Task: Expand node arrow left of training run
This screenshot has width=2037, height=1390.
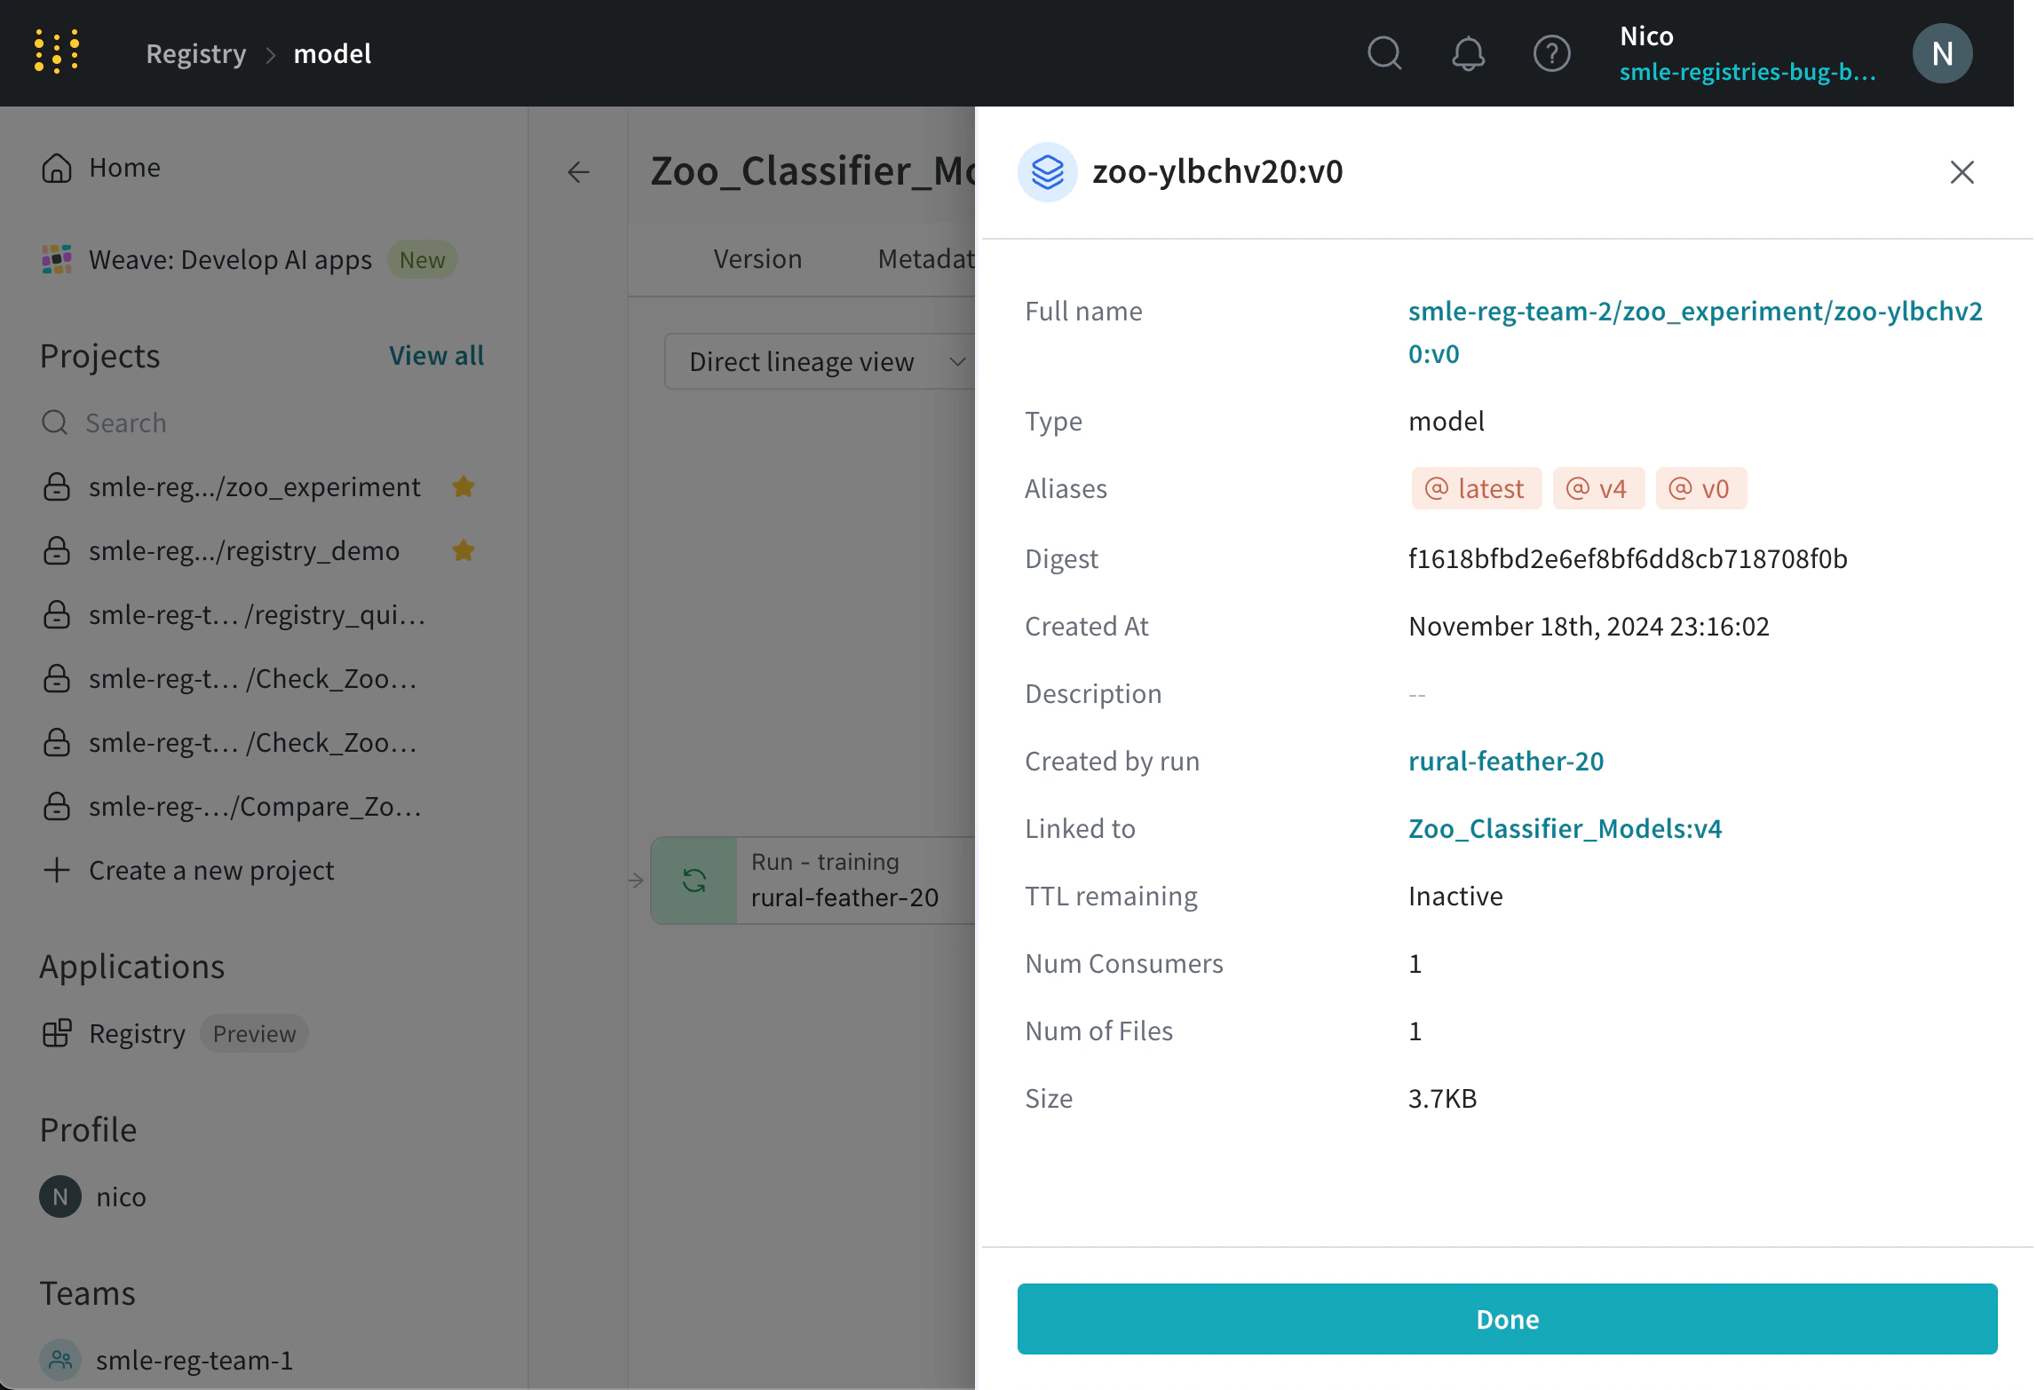Action: coord(636,881)
